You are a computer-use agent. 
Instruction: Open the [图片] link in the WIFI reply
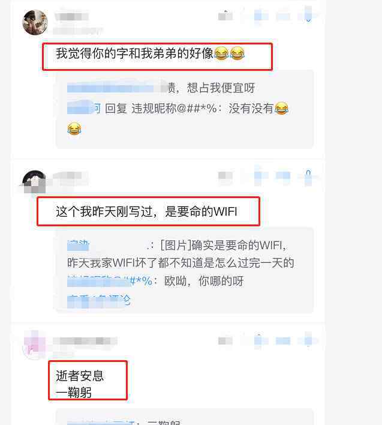176,246
